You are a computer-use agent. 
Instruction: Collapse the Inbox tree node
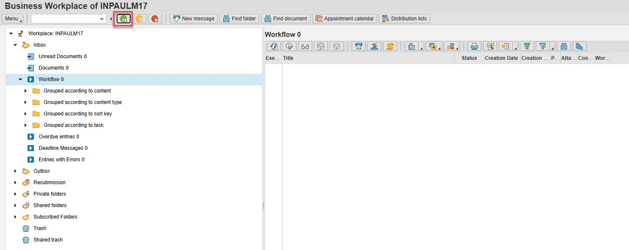(x=15, y=45)
